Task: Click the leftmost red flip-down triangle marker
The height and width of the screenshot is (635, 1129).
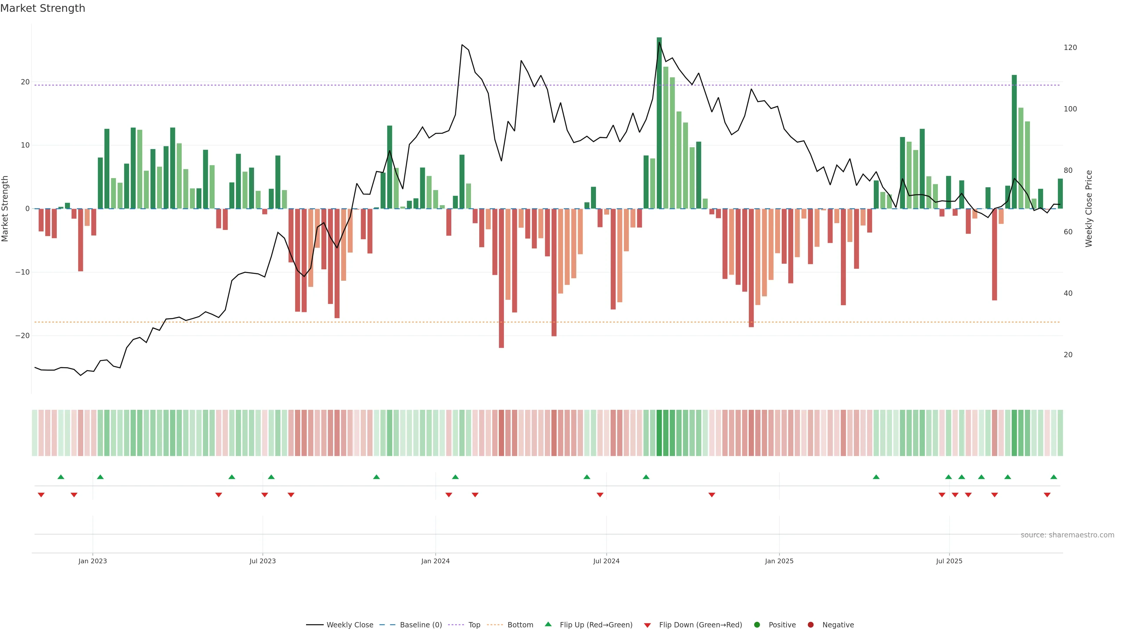Action: click(x=41, y=495)
